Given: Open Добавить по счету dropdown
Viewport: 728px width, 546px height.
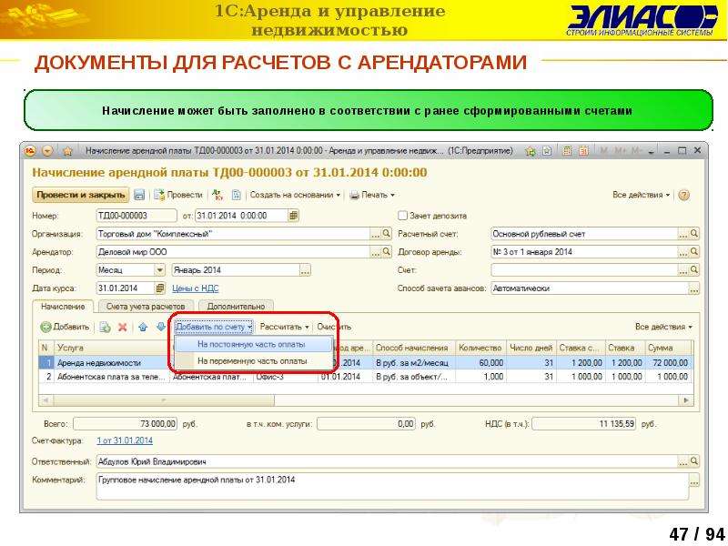Looking at the screenshot, I should pyautogui.click(x=214, y=327).
